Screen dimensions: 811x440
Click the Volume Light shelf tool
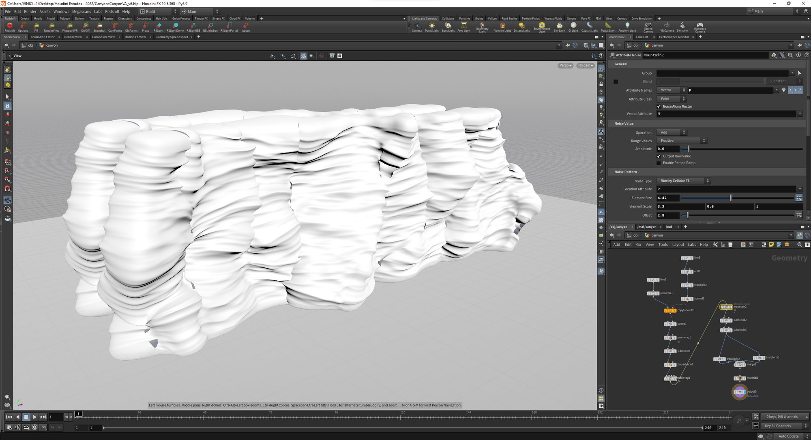pos(502,27)
